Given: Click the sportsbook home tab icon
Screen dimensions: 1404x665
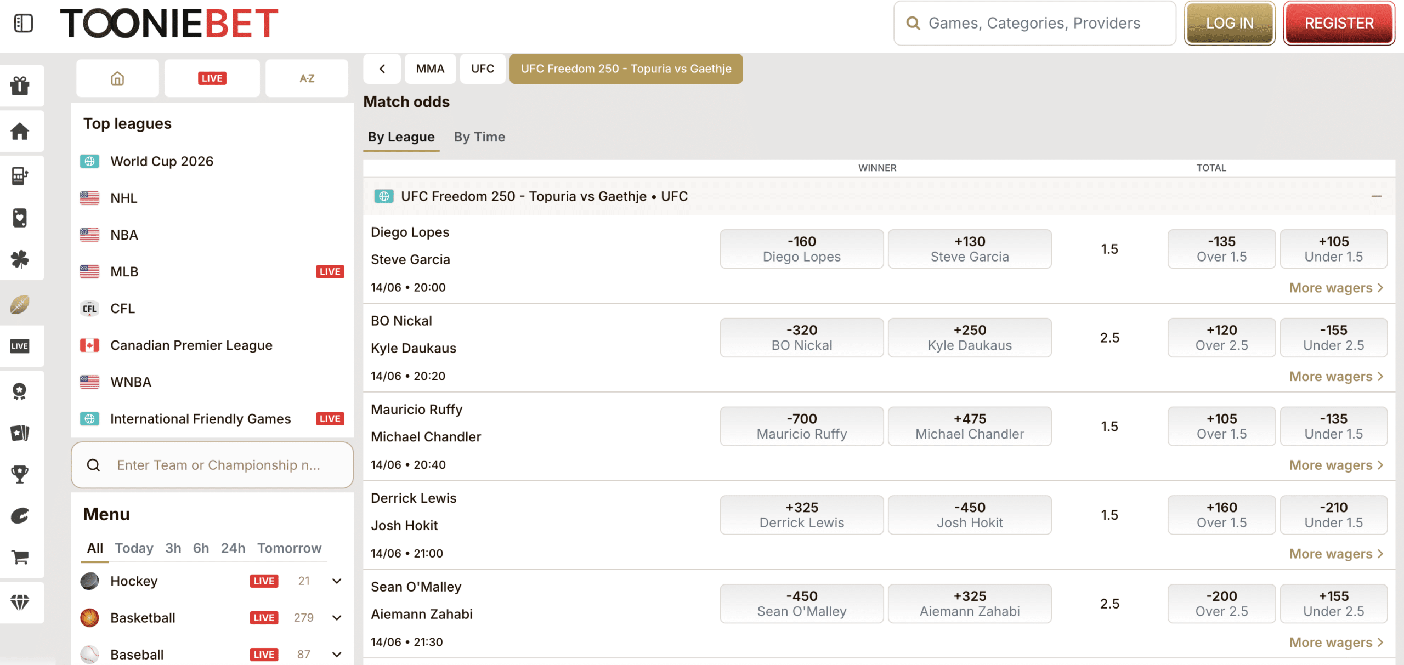Looking at the screenshot, I should pos(117,78).
